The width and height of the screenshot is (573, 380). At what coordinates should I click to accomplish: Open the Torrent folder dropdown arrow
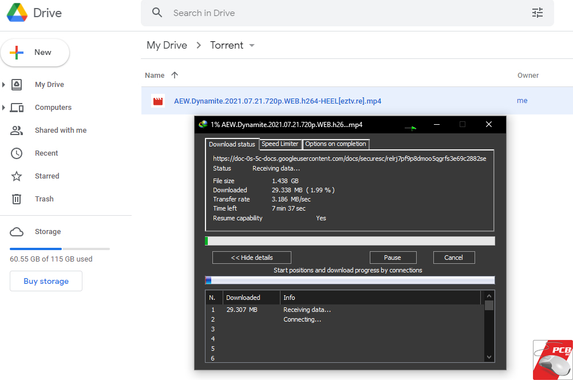(252, 46)
